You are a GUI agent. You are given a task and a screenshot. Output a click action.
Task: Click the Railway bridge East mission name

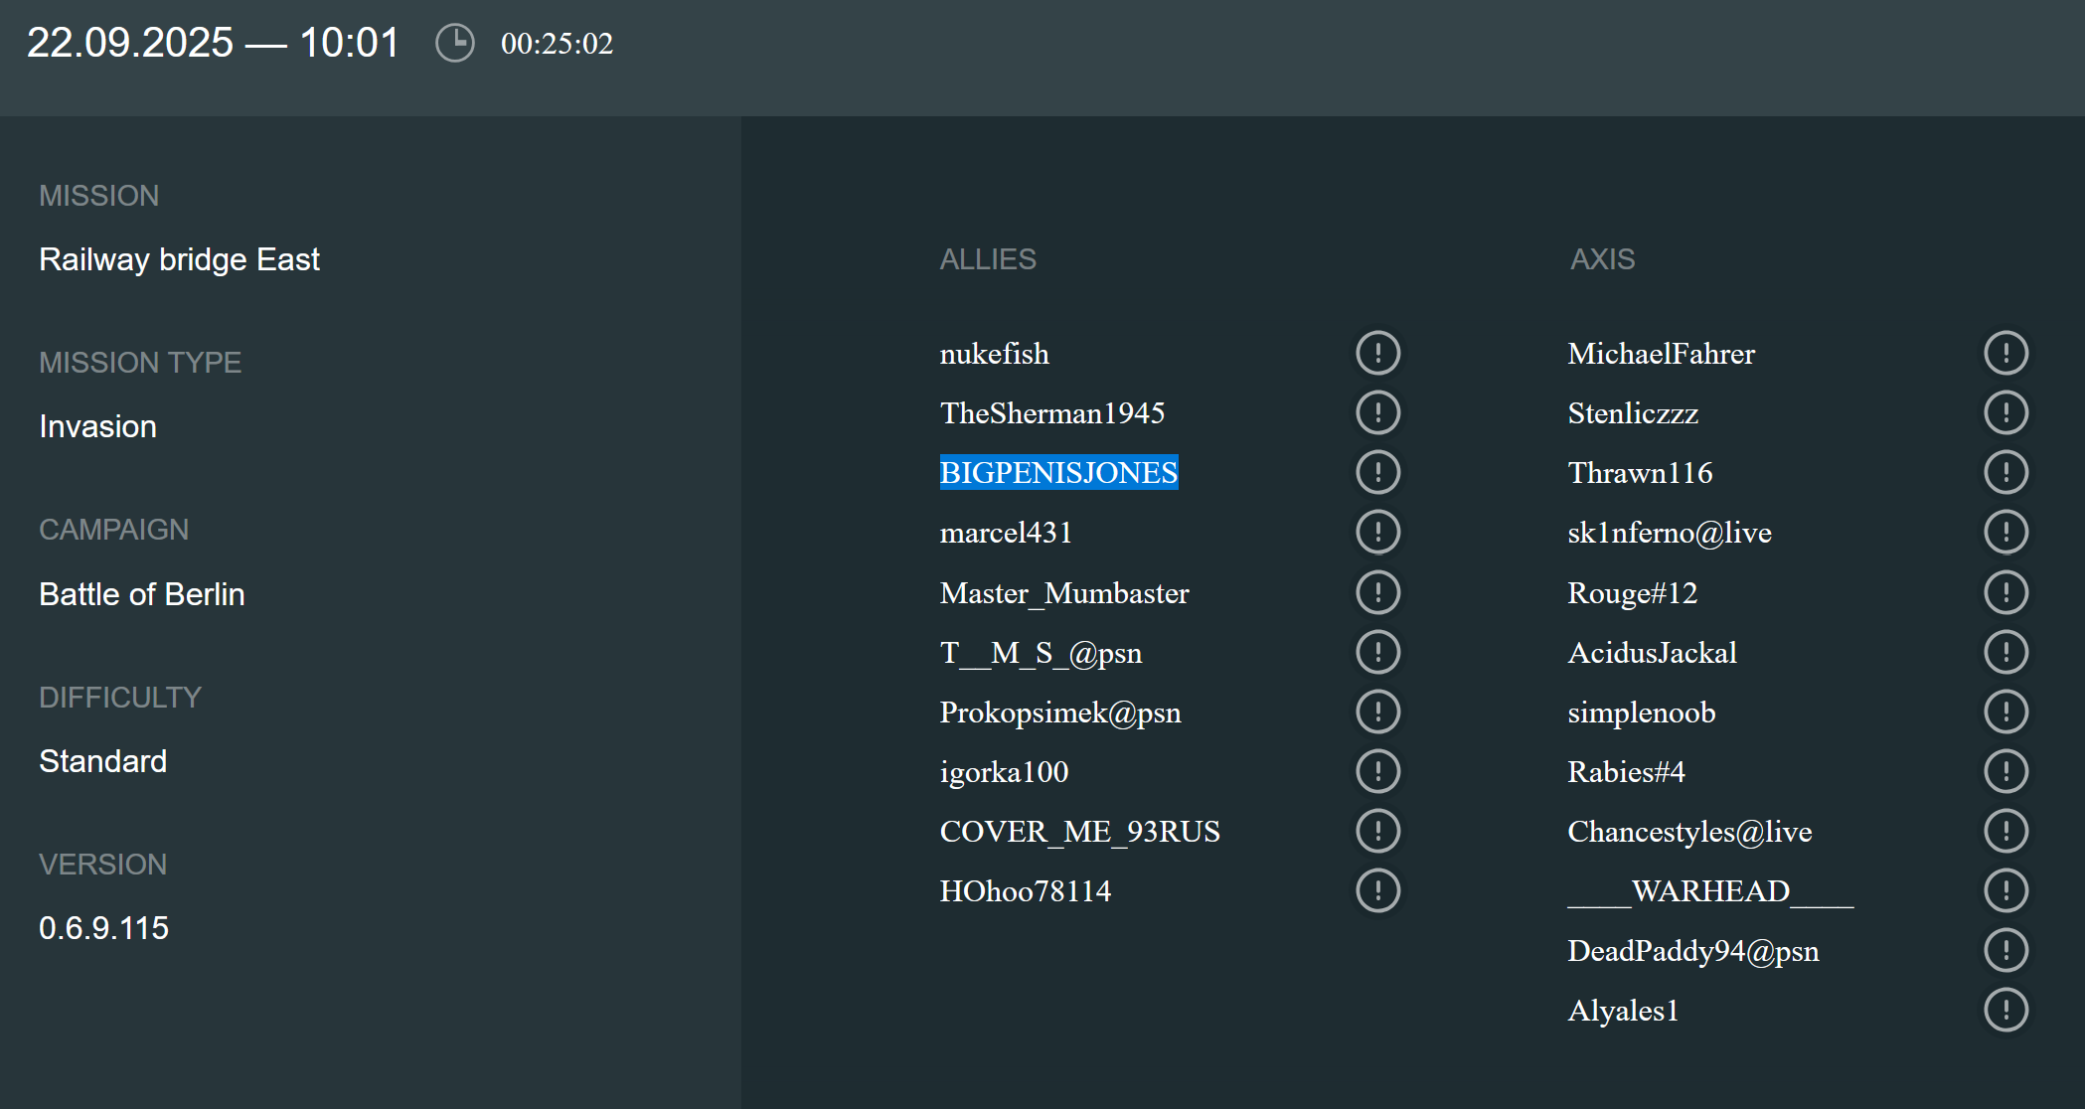(x=179, y=259)
